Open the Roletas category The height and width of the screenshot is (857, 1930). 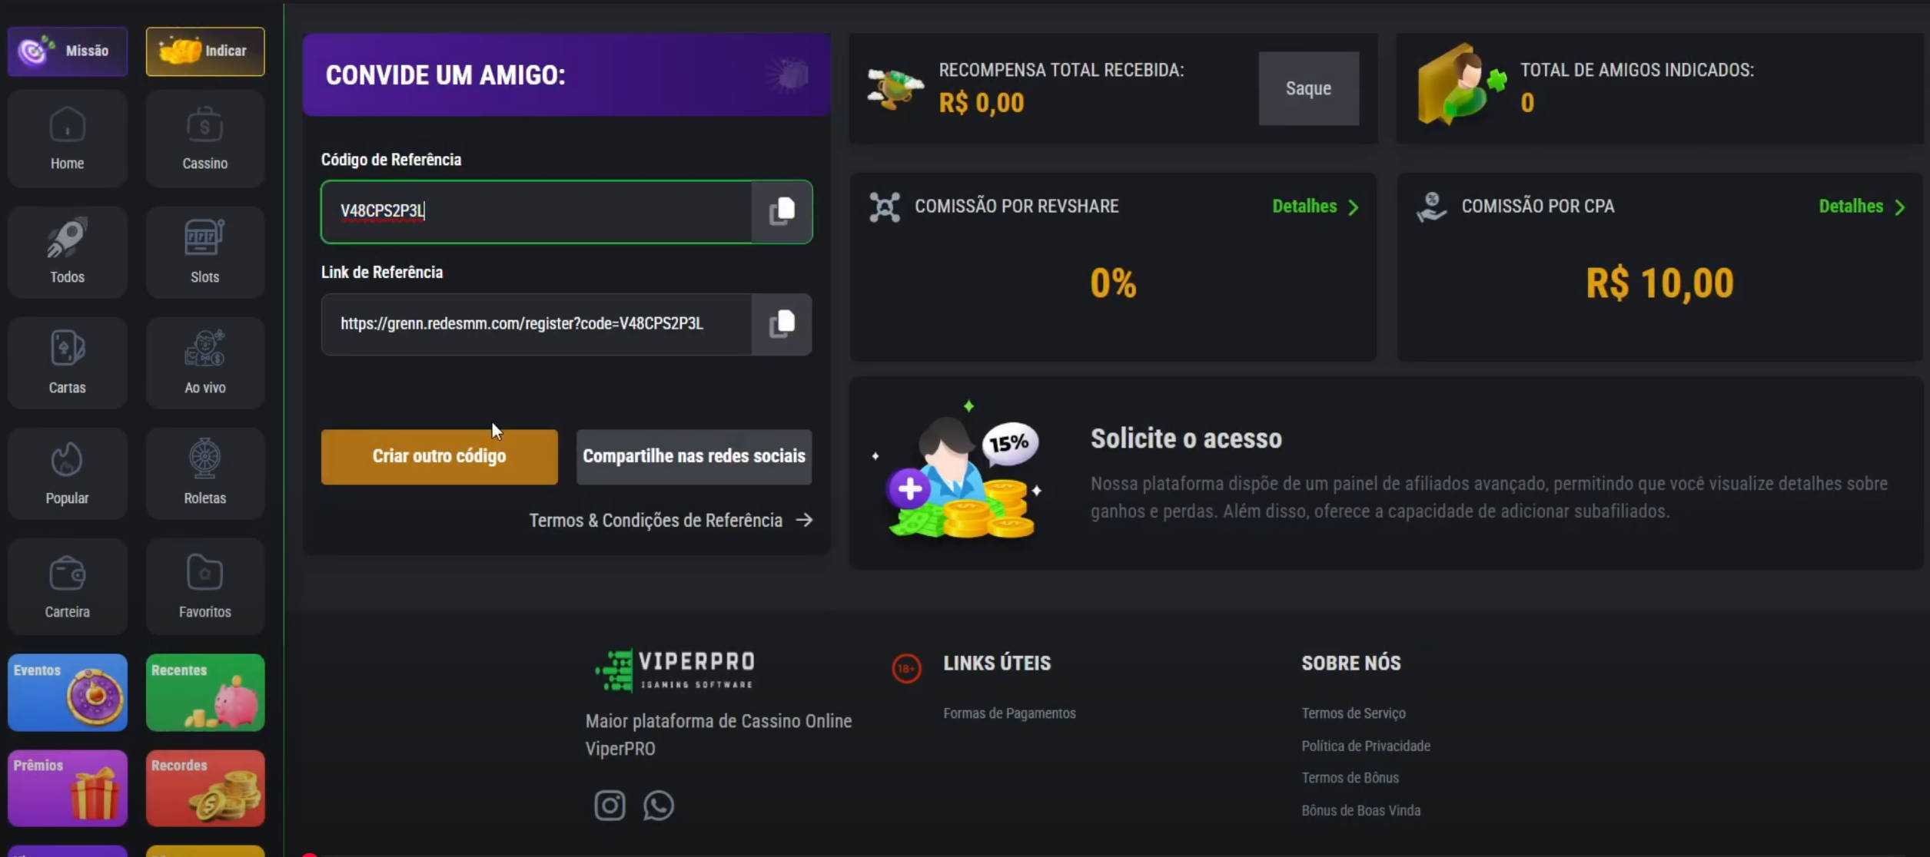pyautogui.click(x=205, y=473)
